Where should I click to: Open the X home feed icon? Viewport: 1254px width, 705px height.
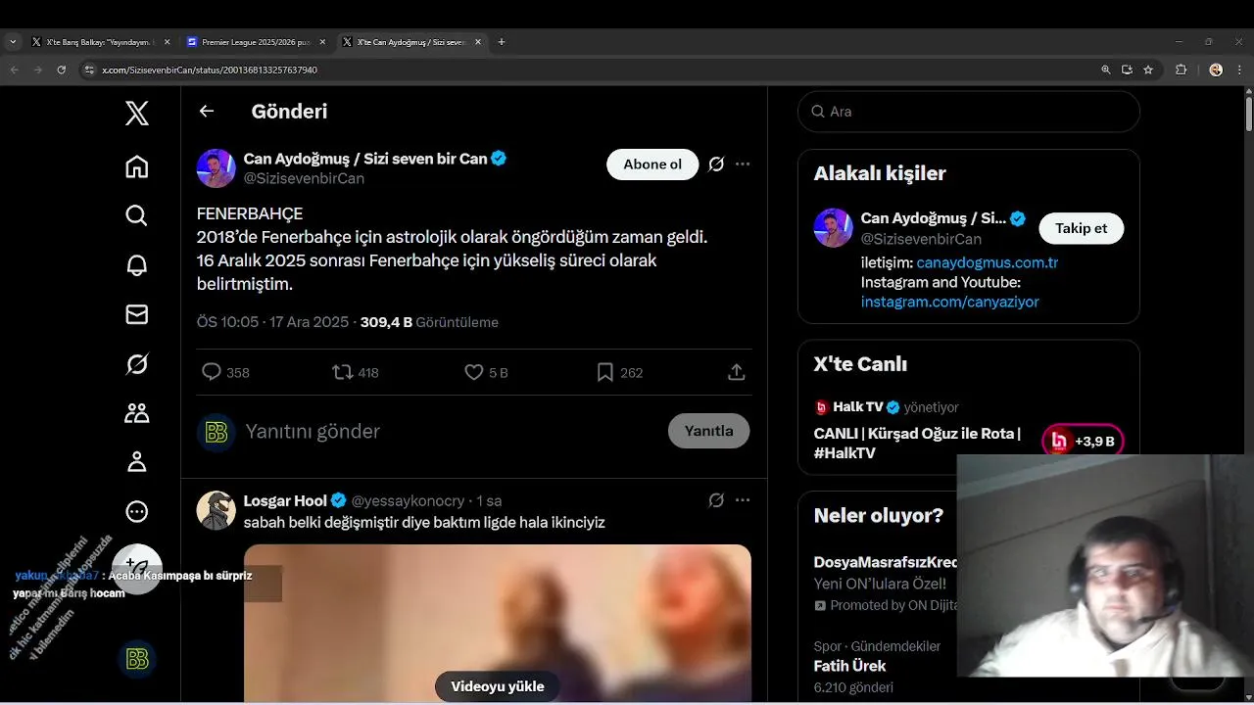(x=137, y=167)
